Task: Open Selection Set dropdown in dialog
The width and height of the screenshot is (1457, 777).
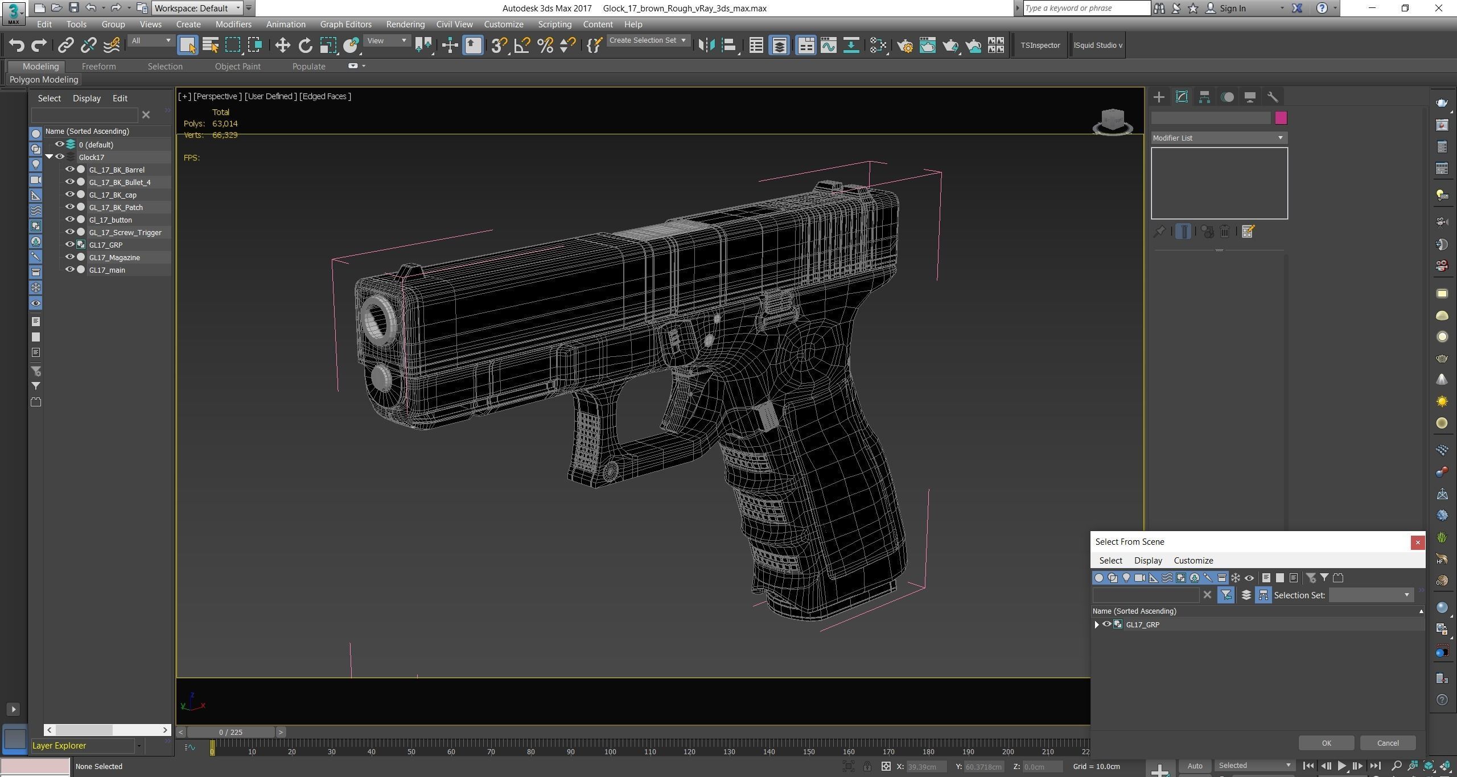Action: pyautogui.click(x=1372, y=595)
